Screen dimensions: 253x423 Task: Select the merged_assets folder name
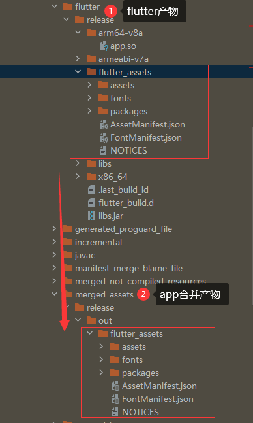point(104,295)
